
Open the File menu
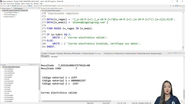[x=1, y=4]
